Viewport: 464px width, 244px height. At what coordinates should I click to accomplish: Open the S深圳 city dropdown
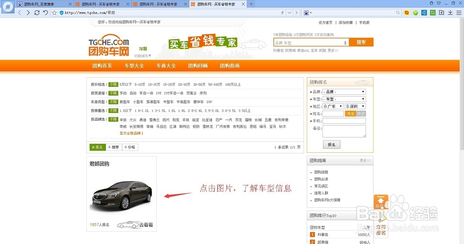pos(355,106)
